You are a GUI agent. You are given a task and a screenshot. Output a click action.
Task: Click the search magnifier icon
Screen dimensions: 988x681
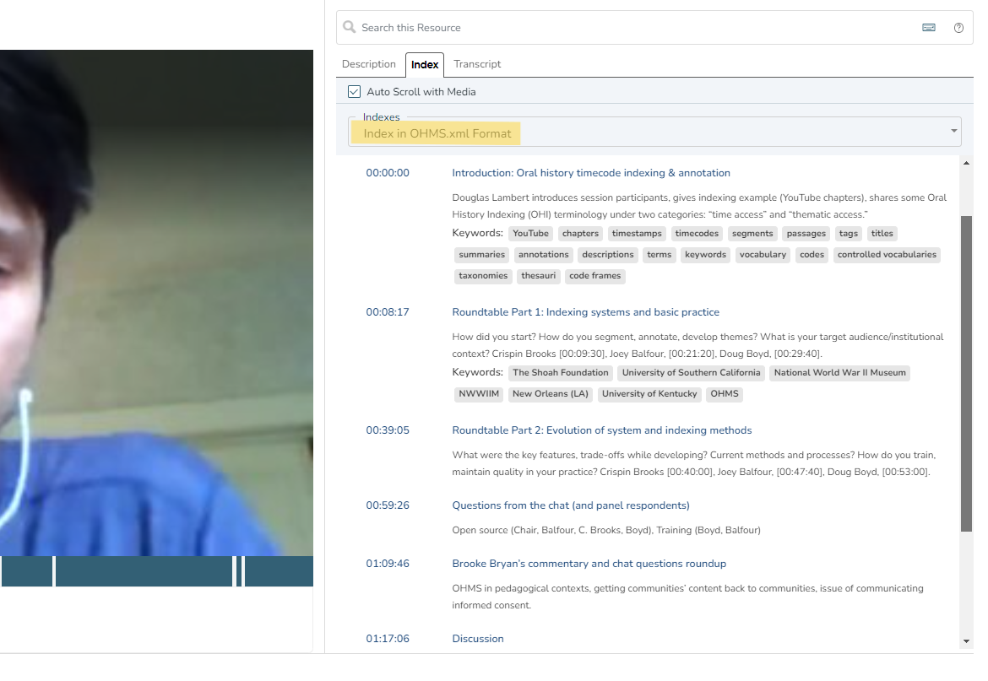[350, 28]
